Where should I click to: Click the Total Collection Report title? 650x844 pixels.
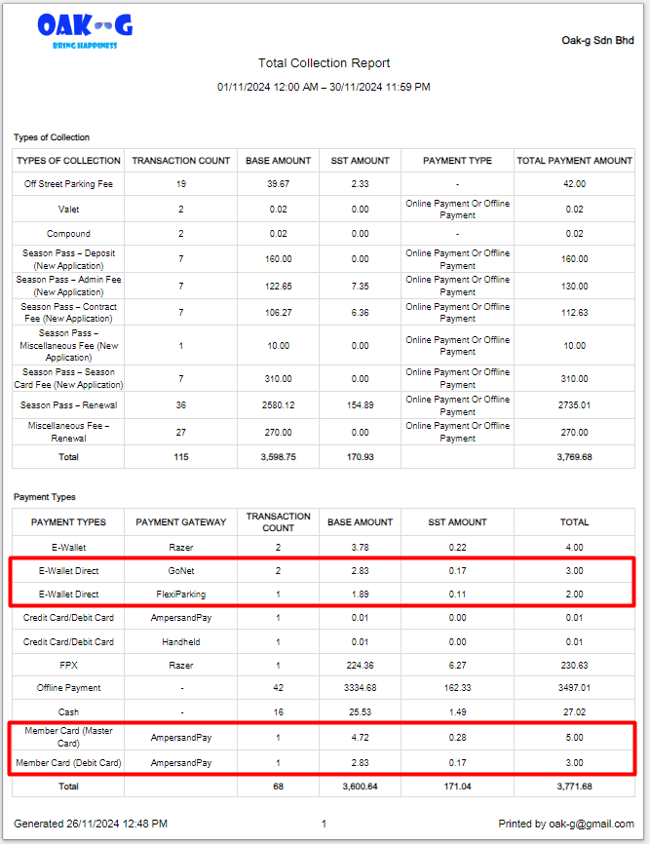[324, 63]
